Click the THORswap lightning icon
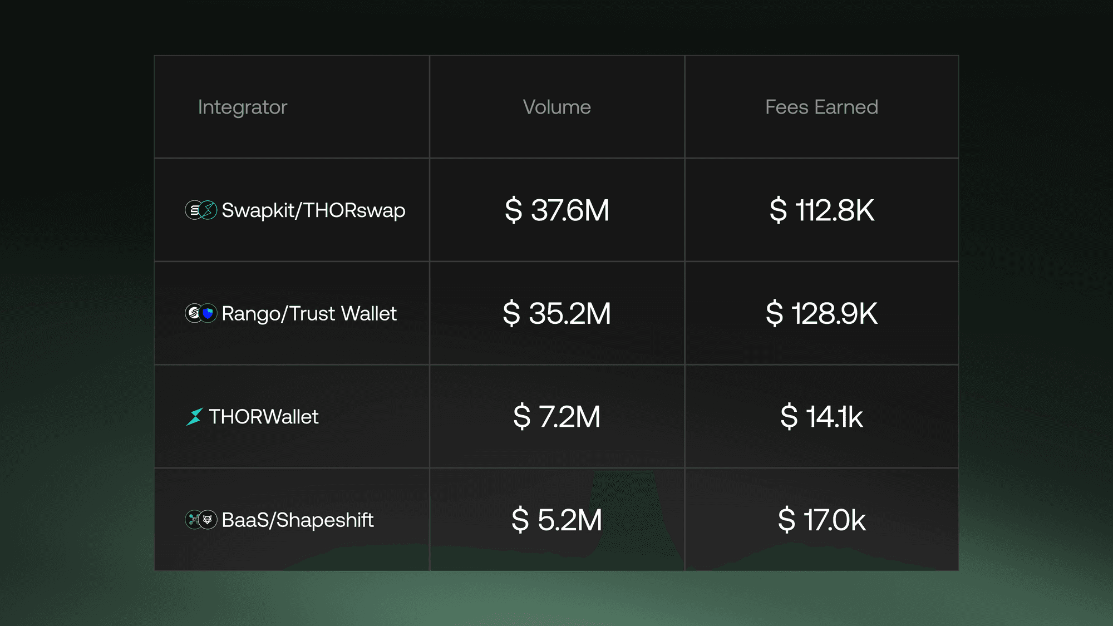The width and height of the screenshot is (1113, 626). coord(208,210)
